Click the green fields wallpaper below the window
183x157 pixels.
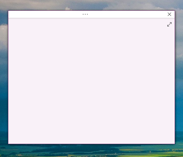(91, 151)
